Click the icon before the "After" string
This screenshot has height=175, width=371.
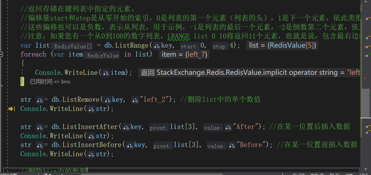228,127
